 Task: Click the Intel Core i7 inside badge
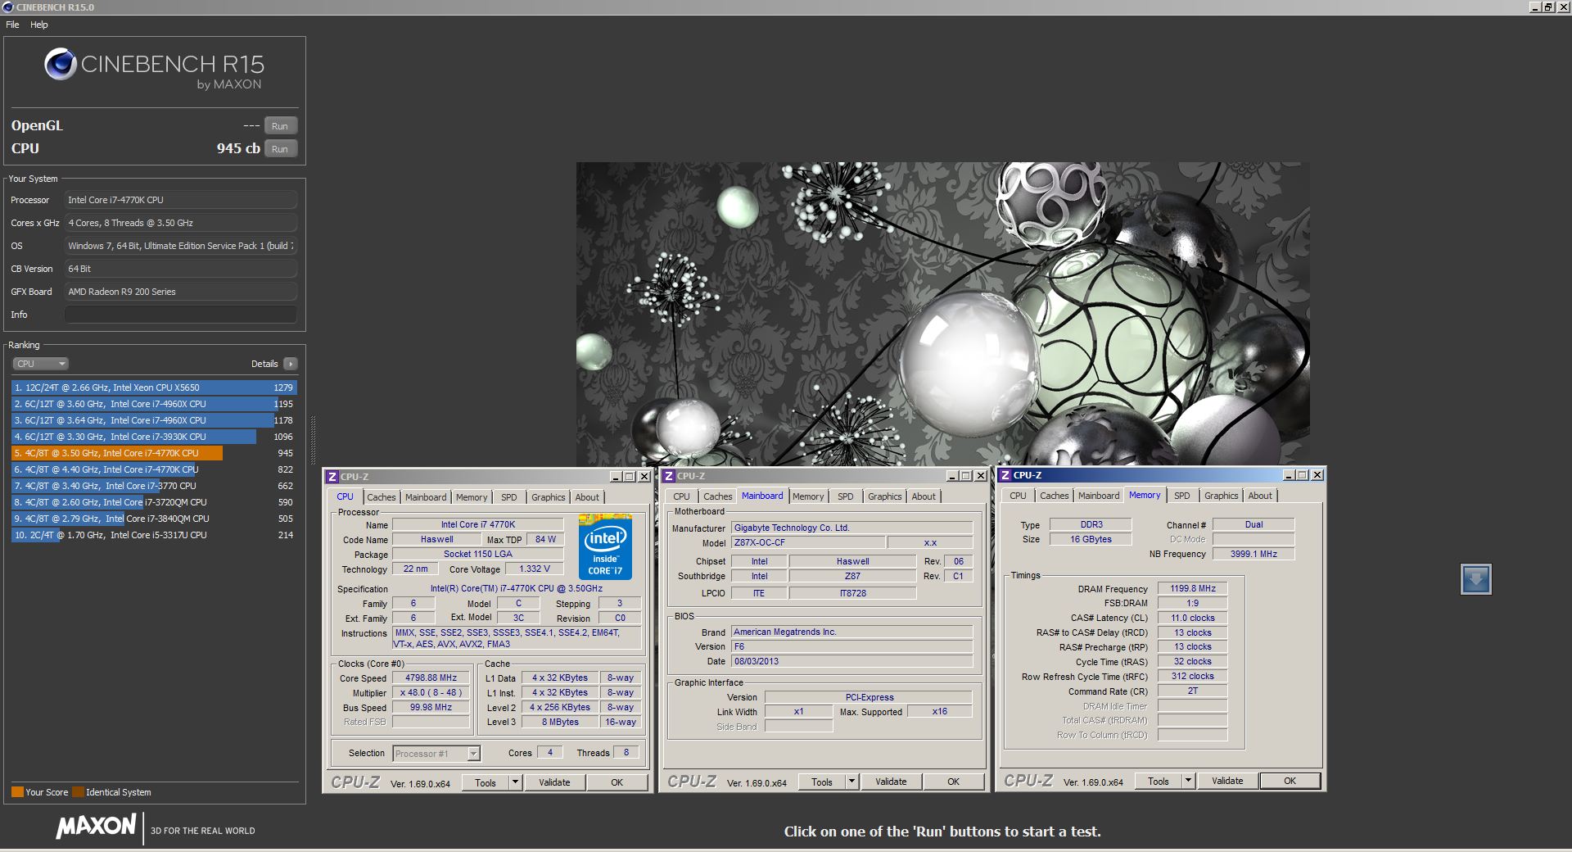click(x=605, y=546)
